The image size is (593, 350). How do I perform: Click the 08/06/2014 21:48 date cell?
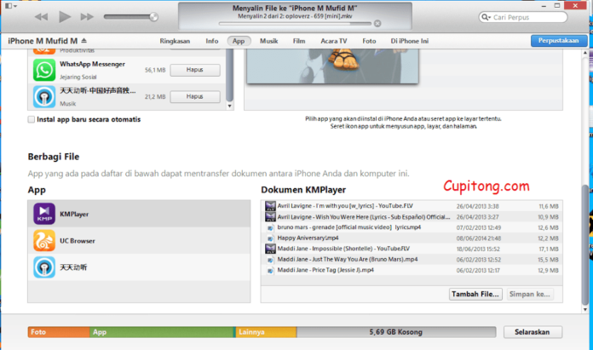click(x=479, y=238)
